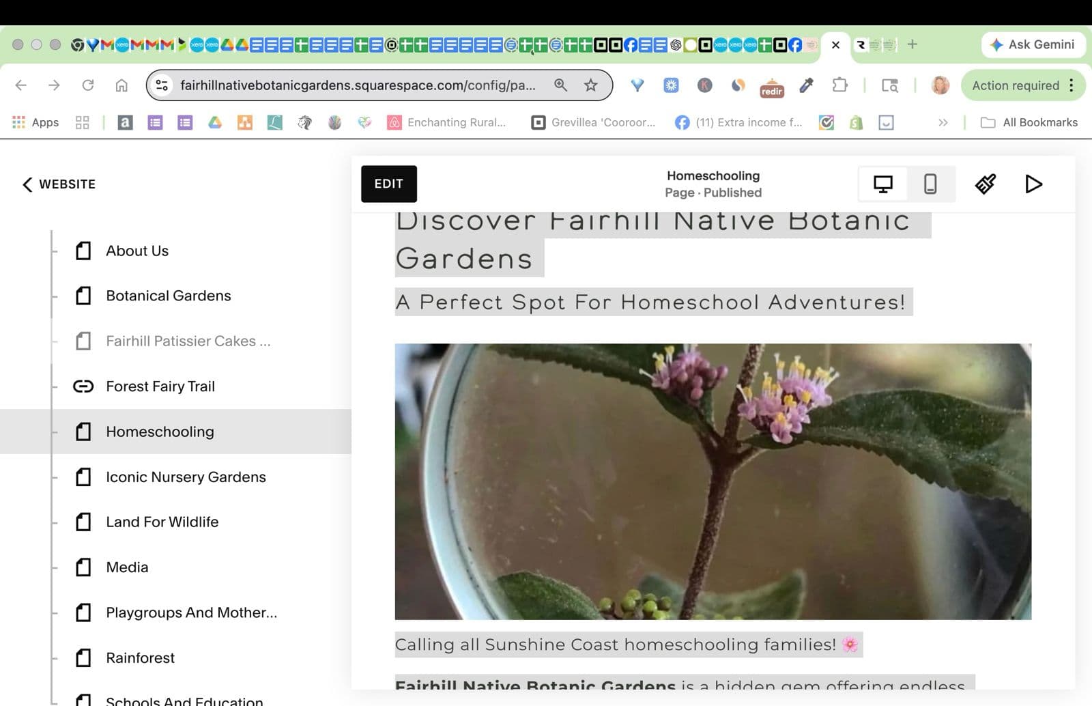This screenshot has height=706, width=1092.
Task: Open the Extensions puzzle menu
Action: point(839,85)
